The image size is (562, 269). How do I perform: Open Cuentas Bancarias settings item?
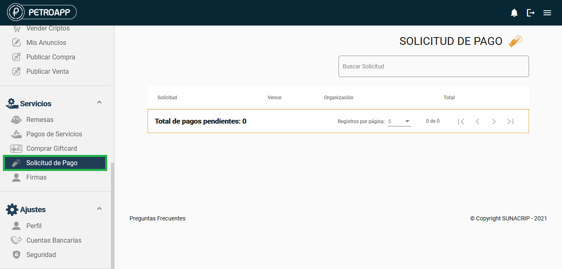(x=54, y=240)
